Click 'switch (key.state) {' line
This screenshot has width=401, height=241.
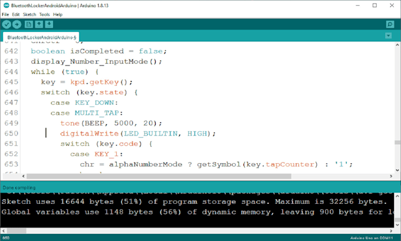pos(89,93)
